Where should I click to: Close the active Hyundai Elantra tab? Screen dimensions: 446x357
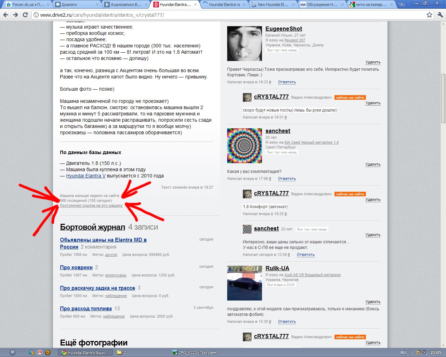click(x=196, y=5)
